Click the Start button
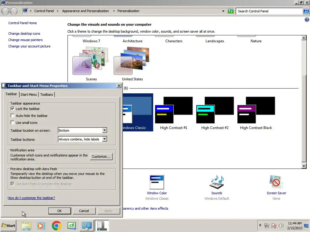 pos(8,225)
